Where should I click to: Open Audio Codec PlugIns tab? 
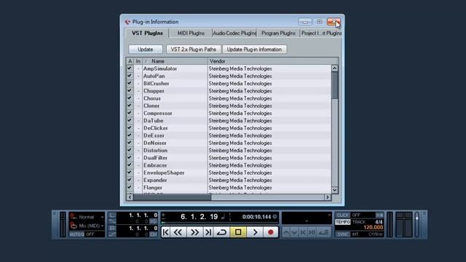[x=234, y=33]
